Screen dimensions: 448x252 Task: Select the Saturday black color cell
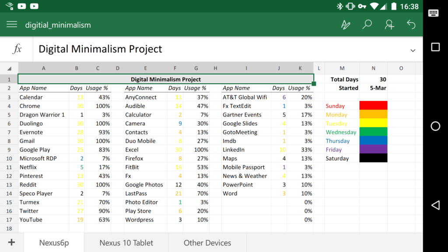[x=373, y=158]
